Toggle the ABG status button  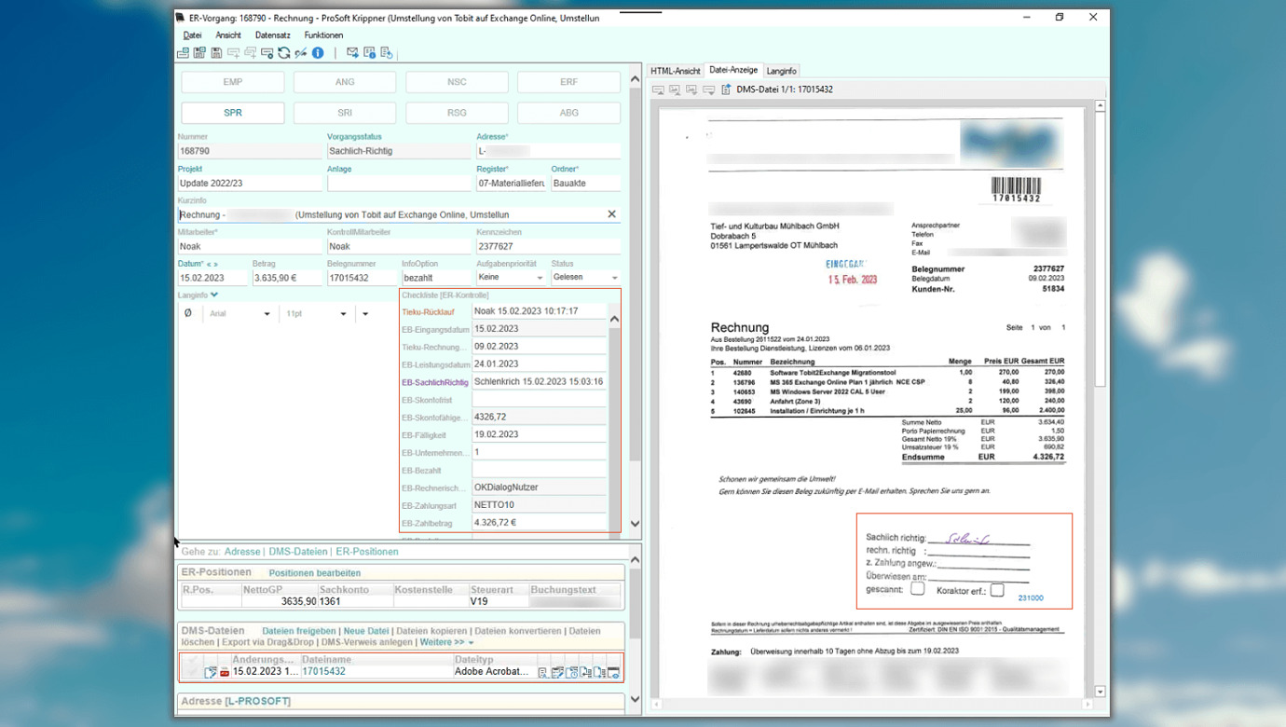coord(568,113)
